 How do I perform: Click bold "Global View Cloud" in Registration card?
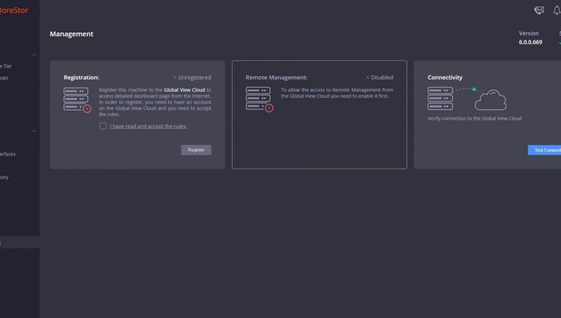point(184,90)
